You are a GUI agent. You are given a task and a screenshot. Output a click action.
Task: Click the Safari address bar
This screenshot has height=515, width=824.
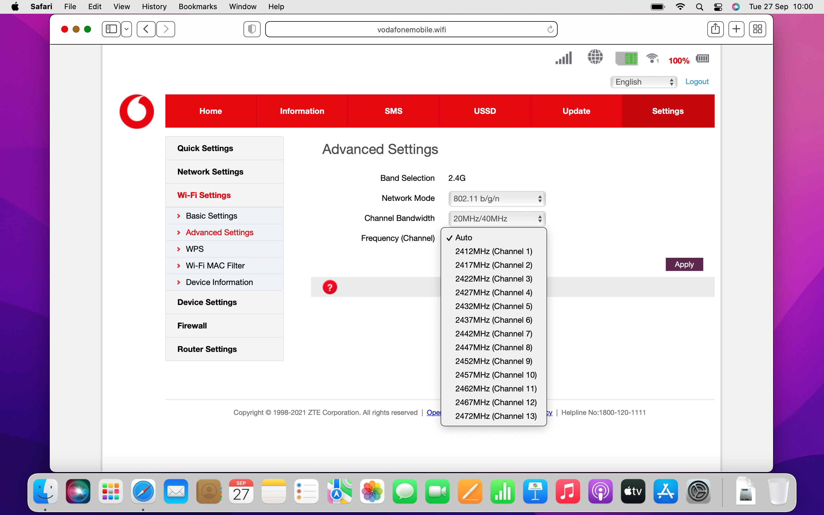point(411,30)
